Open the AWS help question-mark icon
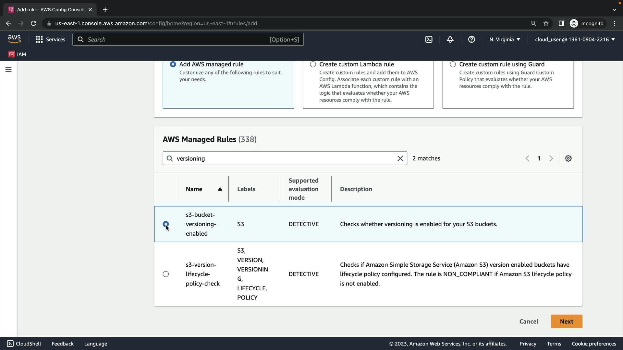Screen dimensions: 623x350 471,40
